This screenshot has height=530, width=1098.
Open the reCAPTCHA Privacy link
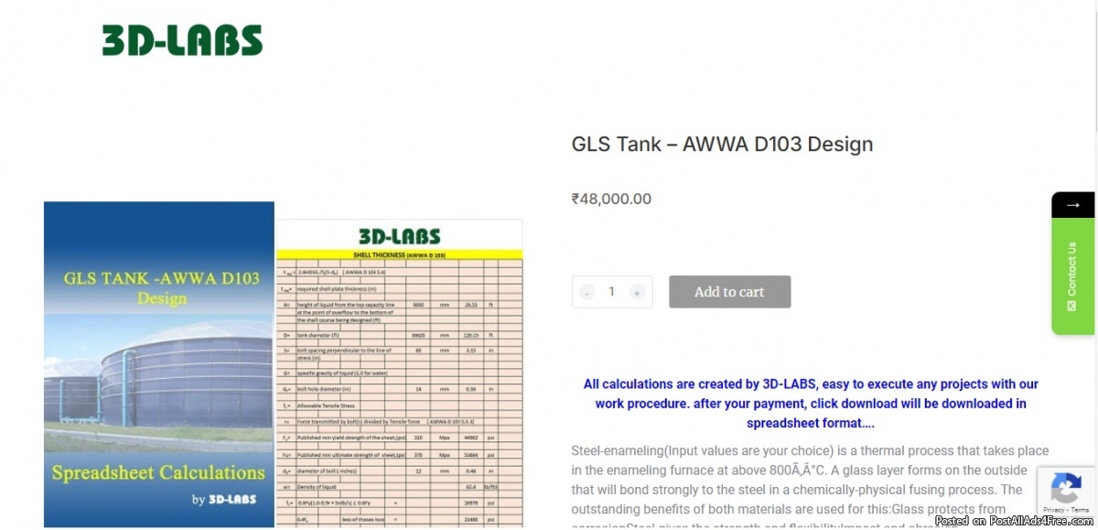(1052, 510)
